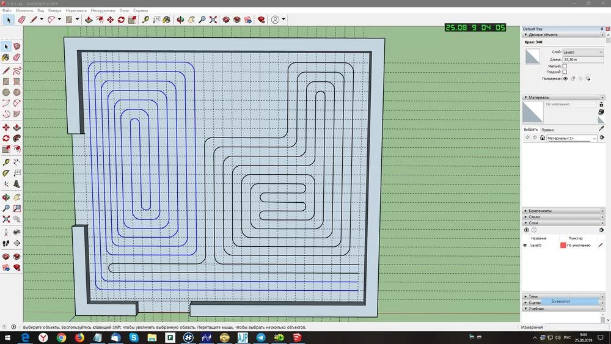
Task: Select the Walk footprints tool
Action: 6,243
